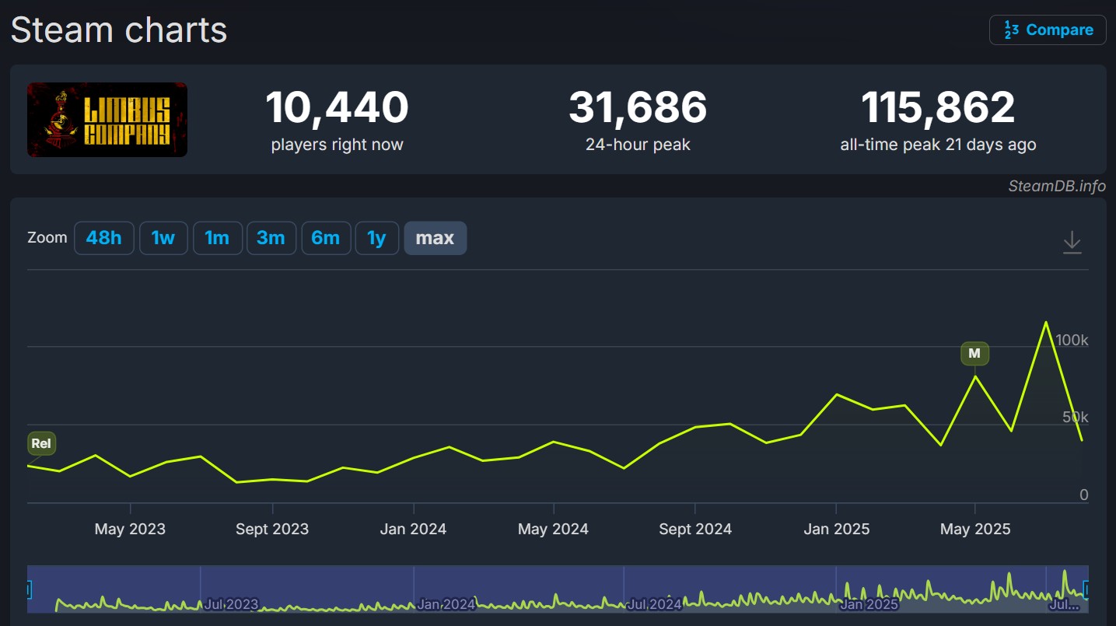Select the "players right now" caption
This screenshot has height=626, width=1116.
[x=337, y=145]
